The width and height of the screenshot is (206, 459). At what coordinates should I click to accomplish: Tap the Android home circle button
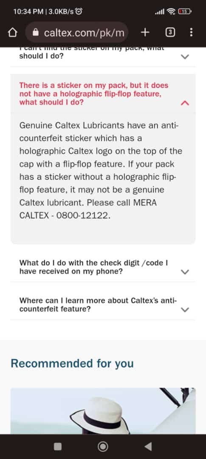tap(103, 446)
